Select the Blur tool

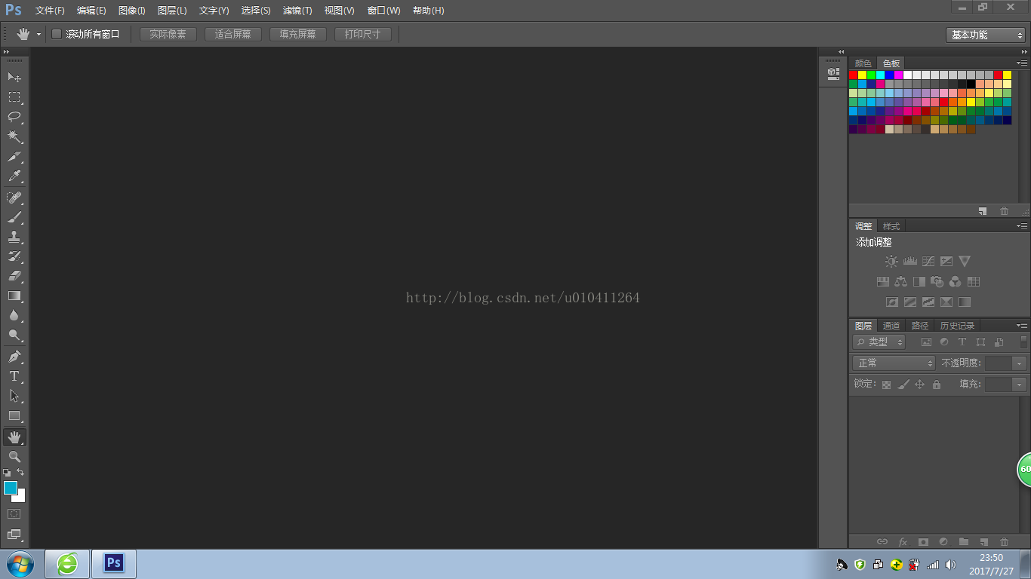click(x=14, y=315)
